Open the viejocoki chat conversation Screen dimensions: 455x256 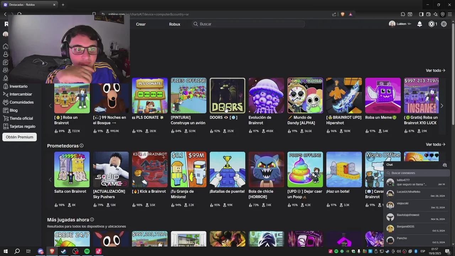[x=416, y=205]
